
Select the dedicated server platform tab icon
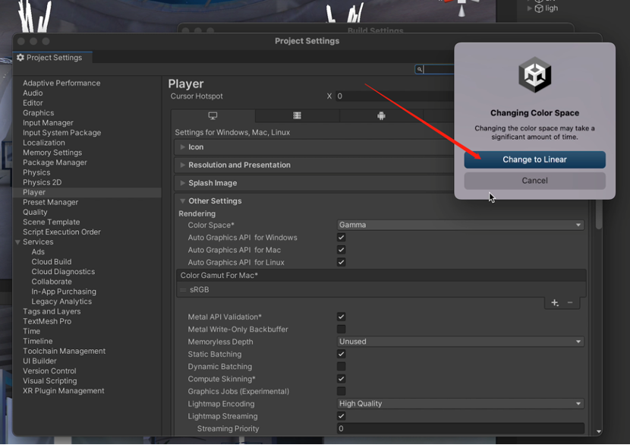297,116
